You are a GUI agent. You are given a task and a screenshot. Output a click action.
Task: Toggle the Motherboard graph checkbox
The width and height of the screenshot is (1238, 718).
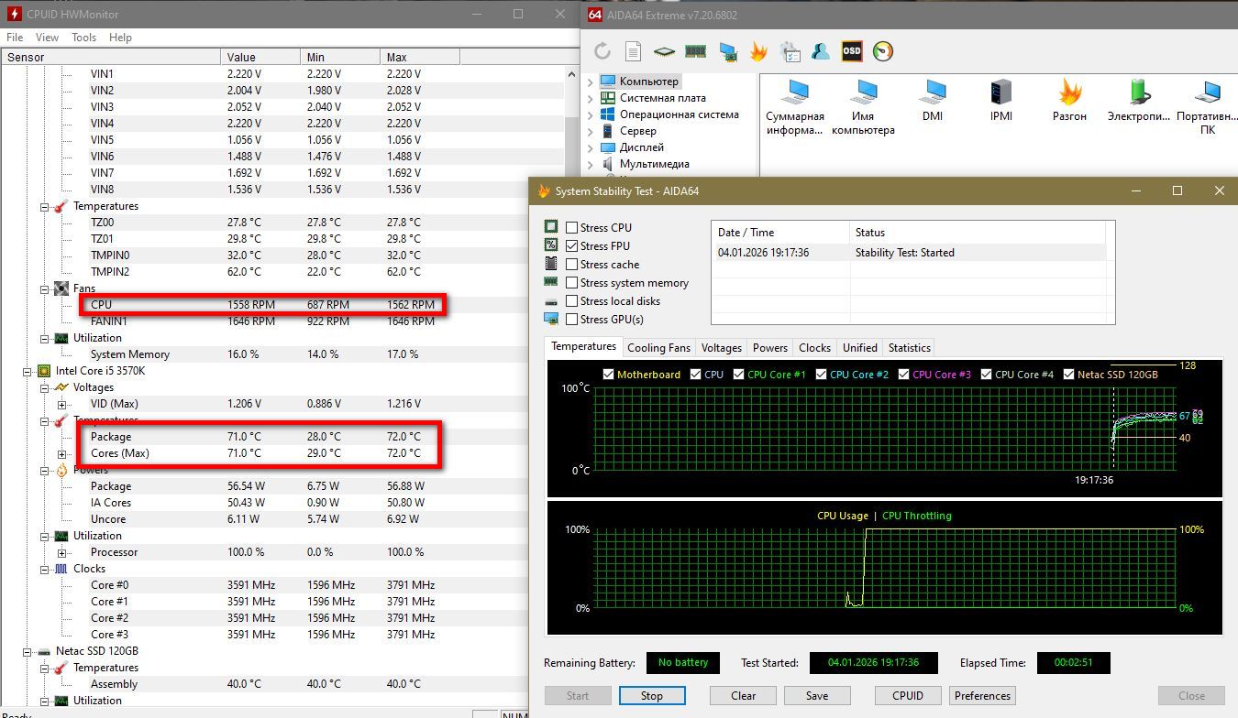click(609, 375)
